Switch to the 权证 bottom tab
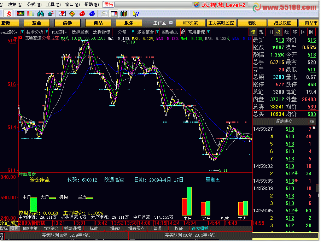 pyautogui.click(x=179, y=229)
